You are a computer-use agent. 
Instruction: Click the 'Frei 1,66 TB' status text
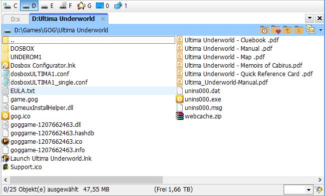(x=174, y=190)
